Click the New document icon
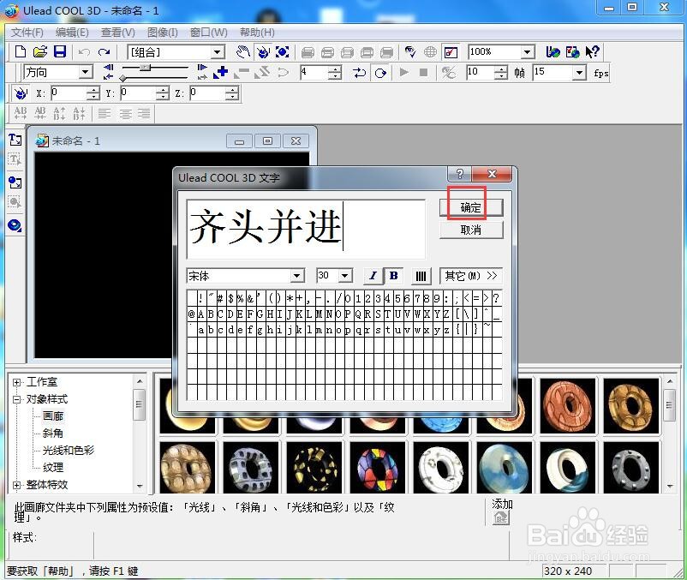This screenshot has width=687, height=580. (x=21, y=51)
